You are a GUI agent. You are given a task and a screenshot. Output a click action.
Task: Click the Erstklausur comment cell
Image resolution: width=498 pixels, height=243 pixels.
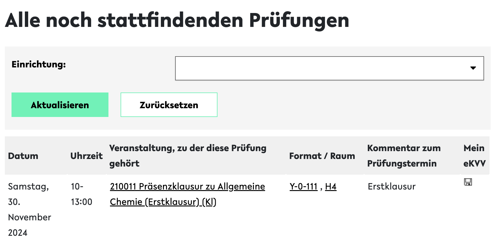[391, 187]
